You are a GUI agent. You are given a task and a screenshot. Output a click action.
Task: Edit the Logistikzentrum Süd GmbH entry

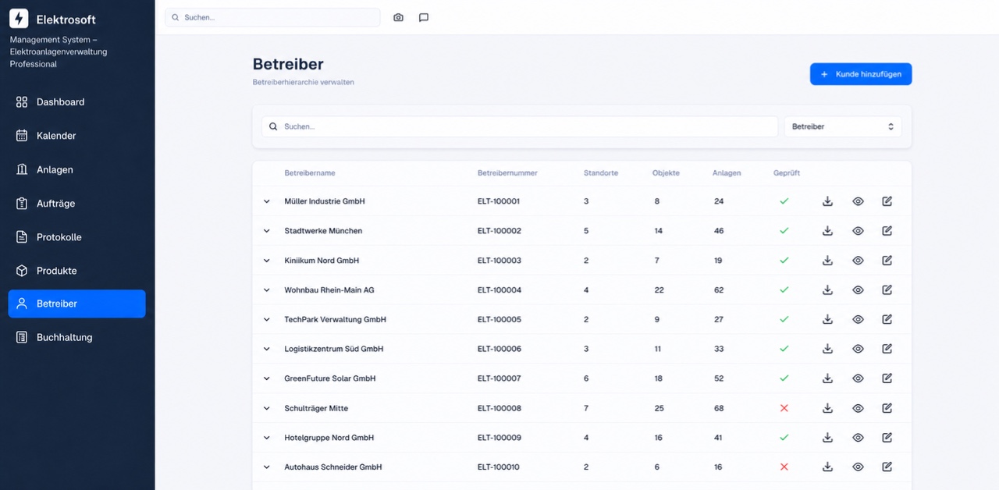887,349
